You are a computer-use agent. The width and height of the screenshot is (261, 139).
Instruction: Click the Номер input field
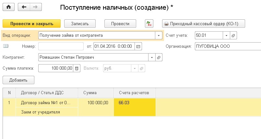[x=61, y=46]
